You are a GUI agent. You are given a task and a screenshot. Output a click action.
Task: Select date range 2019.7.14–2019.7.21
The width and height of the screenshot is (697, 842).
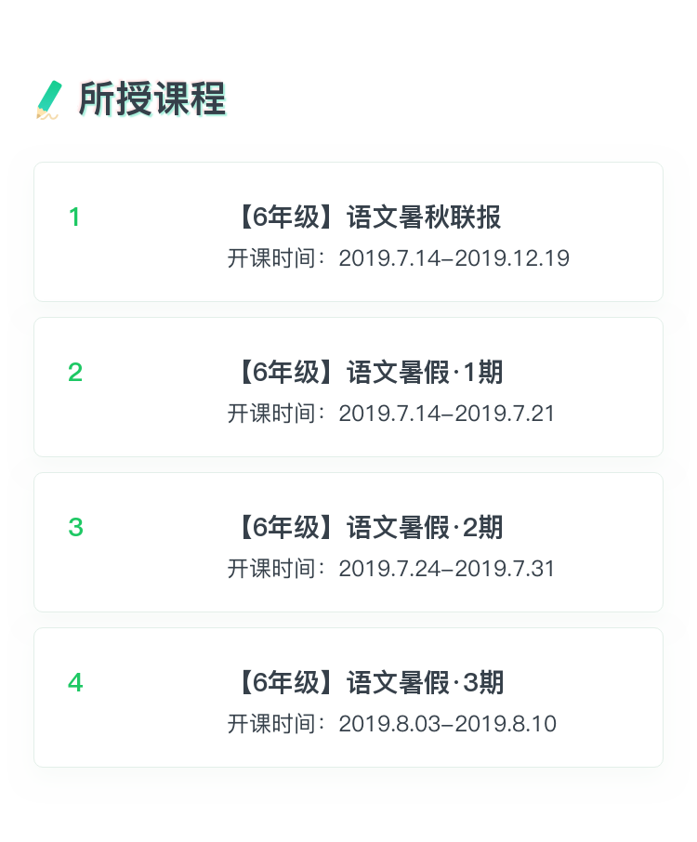pyautogui.click(x=447, y=414)
